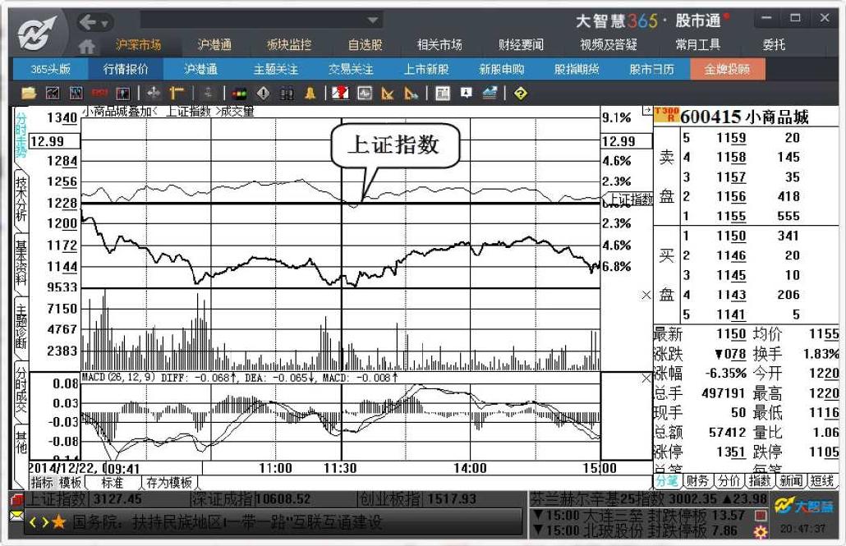846x546 pixels.
Task: Switch right panel to 短线 tab
Action: click(823, 480)
